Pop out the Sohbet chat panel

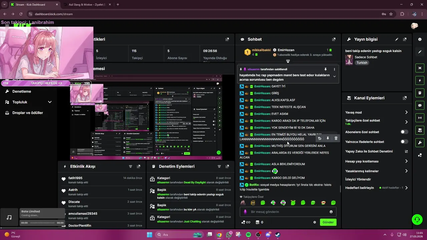(334, 39)
